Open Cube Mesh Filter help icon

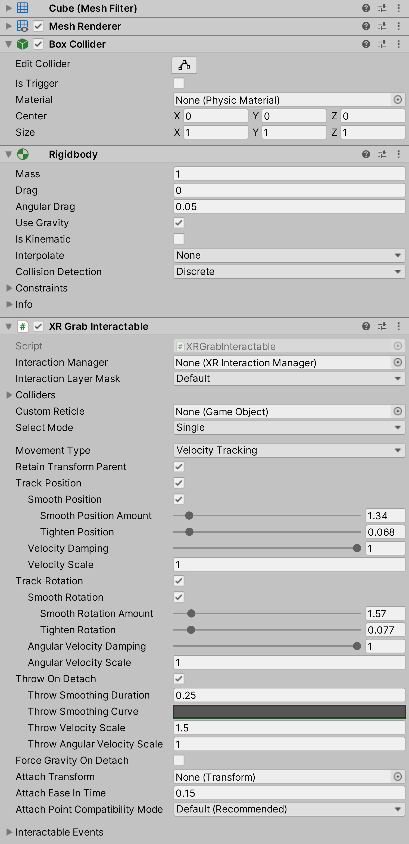tap(366, 8)
